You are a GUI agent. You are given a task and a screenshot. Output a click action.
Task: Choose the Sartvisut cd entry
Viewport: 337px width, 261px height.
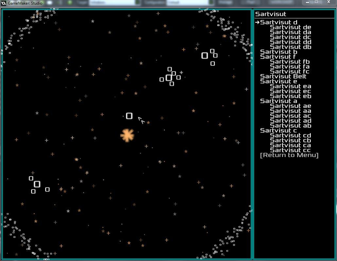point(290,136)
